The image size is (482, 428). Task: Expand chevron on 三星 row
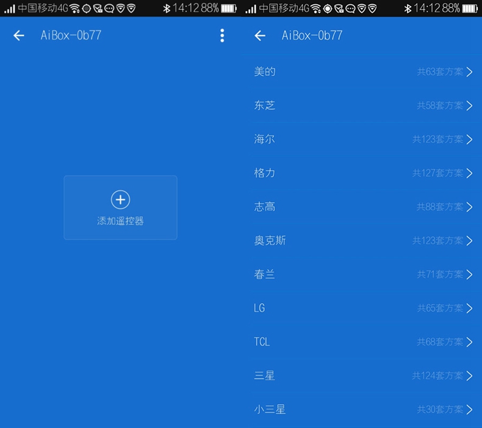(469, 376)
